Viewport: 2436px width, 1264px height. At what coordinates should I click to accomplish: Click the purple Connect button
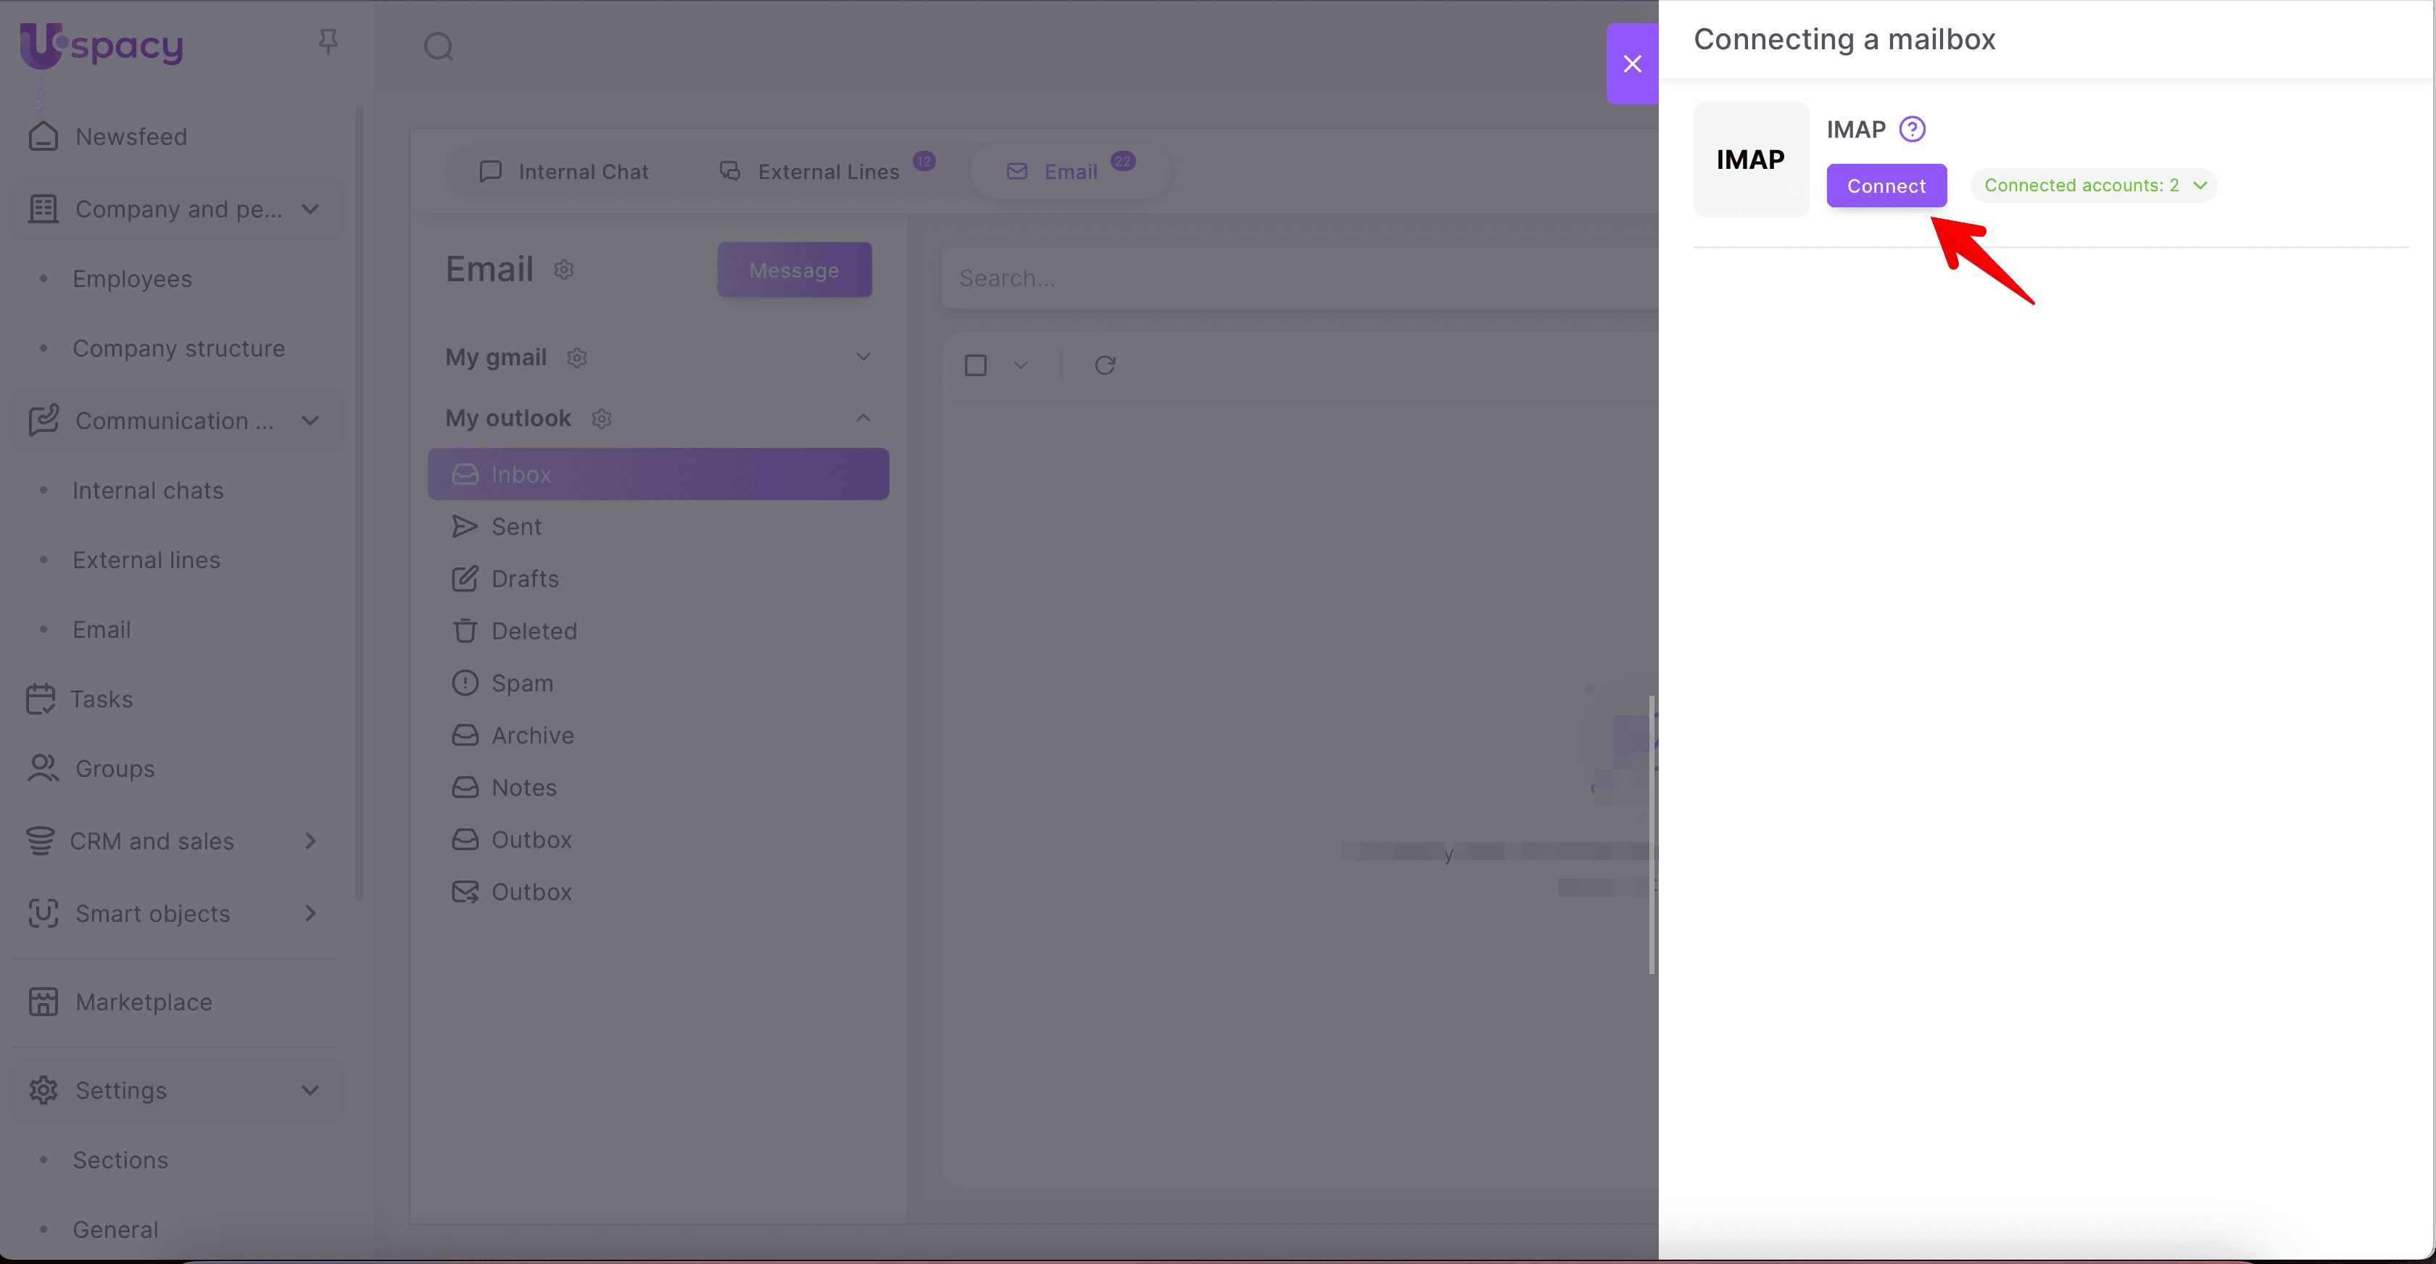pyautogui.click(x=1886, y=186)
